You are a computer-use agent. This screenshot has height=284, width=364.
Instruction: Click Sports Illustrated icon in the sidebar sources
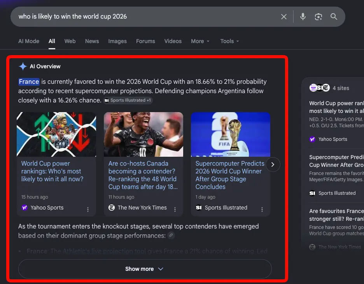point(312,193)
